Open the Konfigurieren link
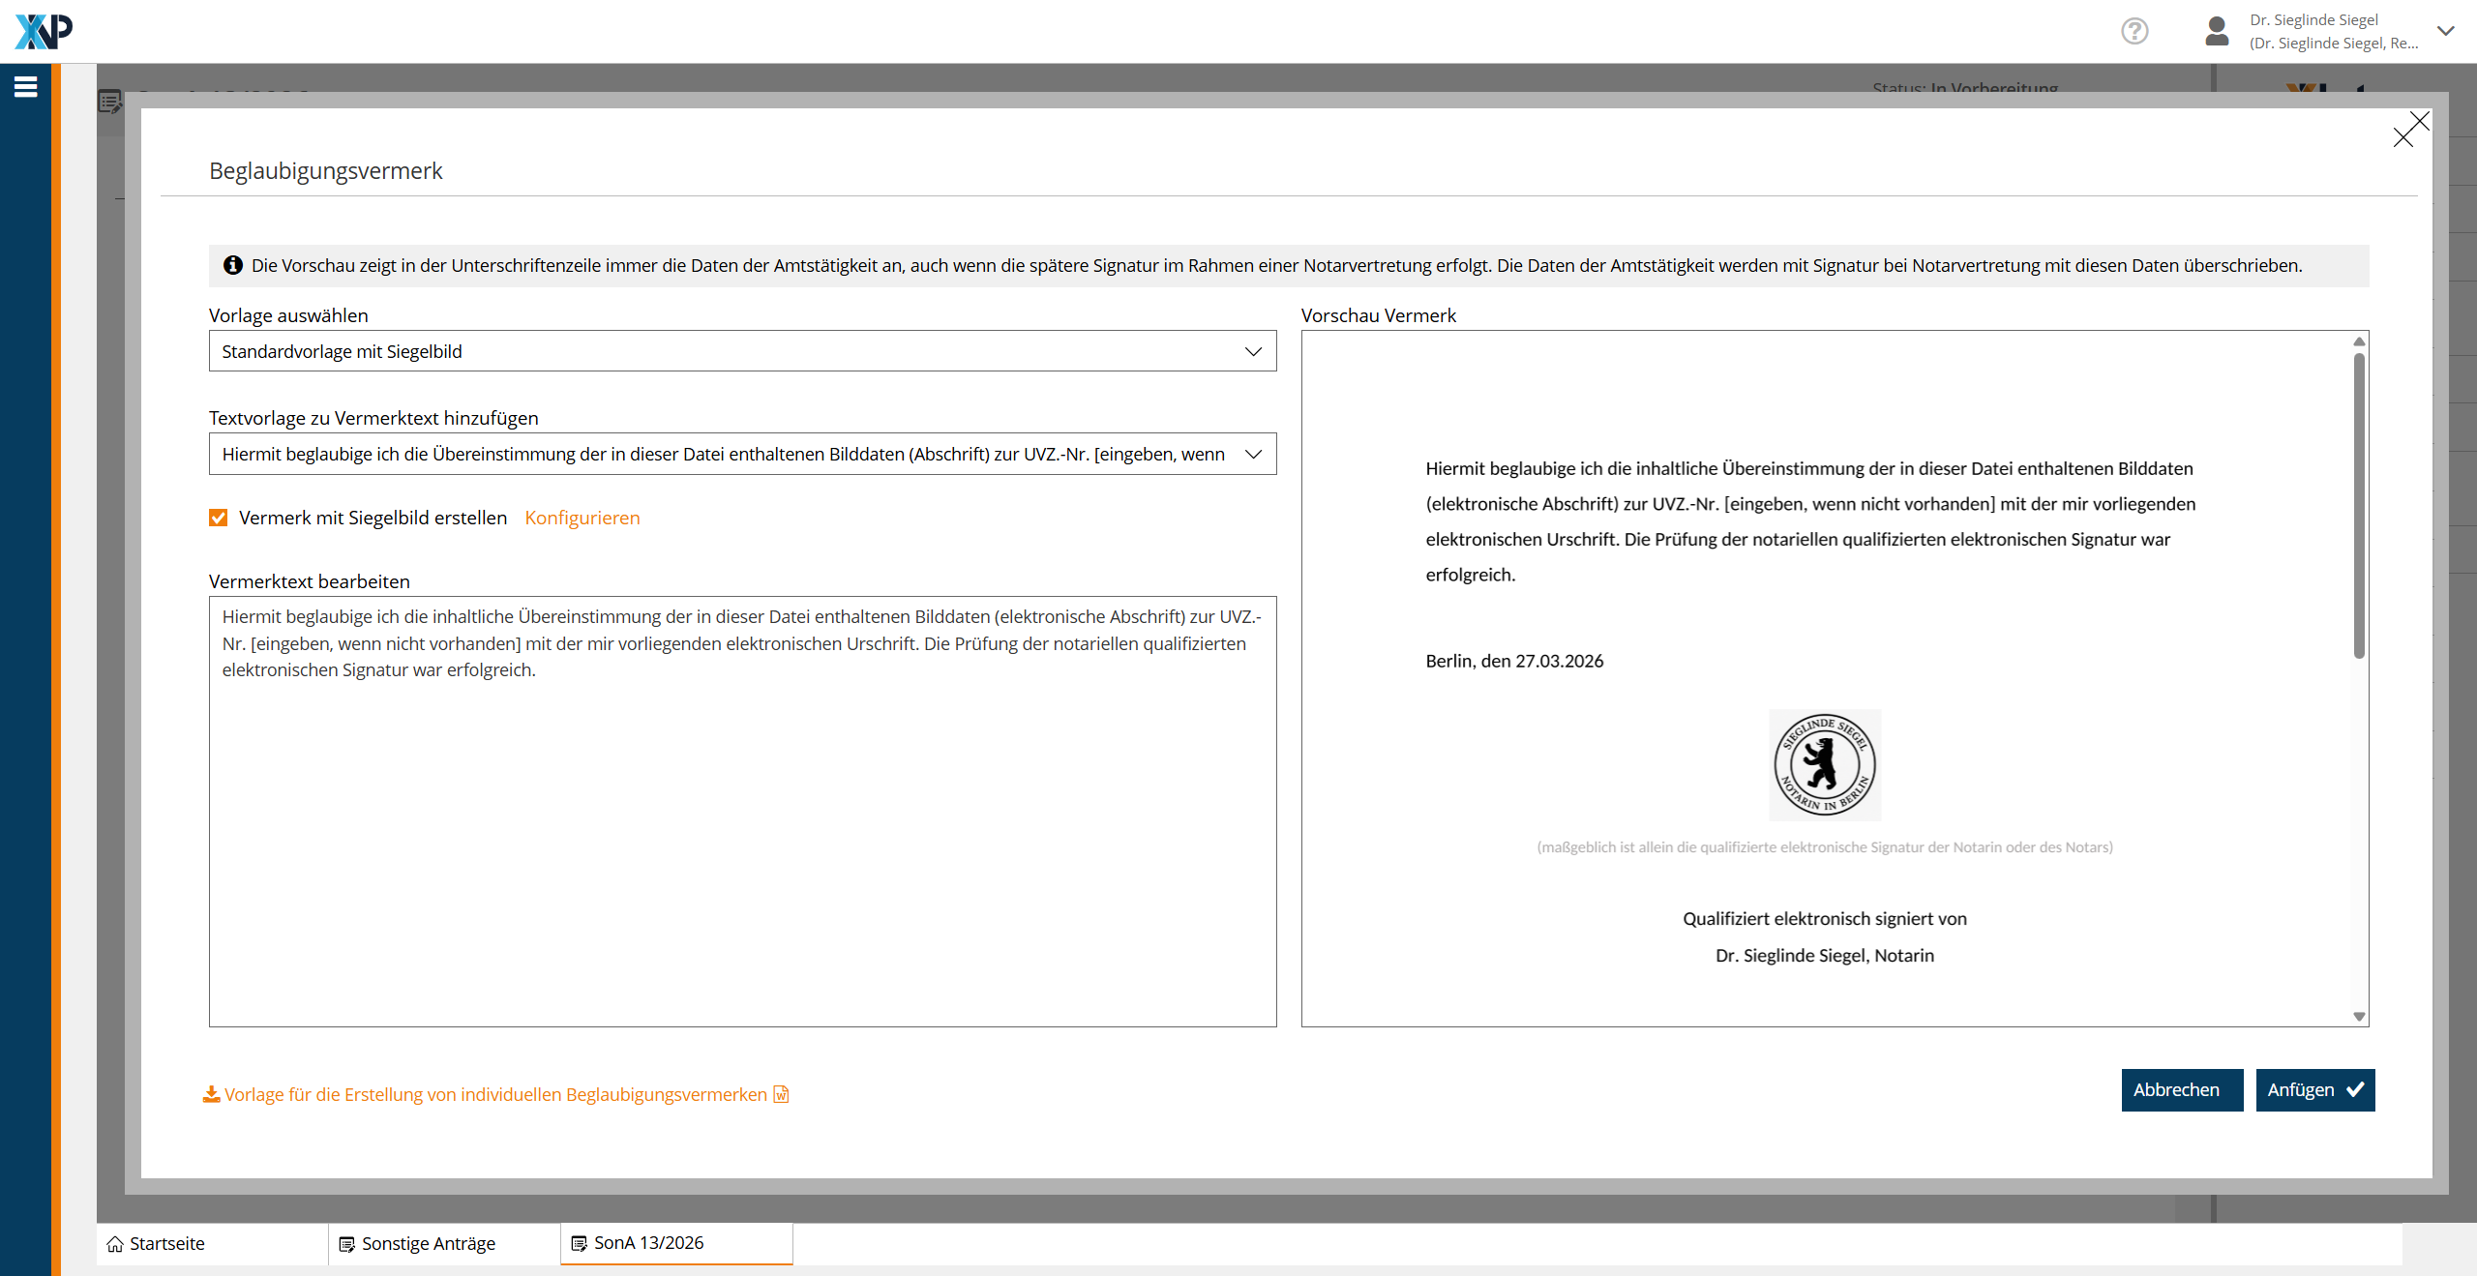This screenshot has width=2477, height=1276. click(582, 518)
